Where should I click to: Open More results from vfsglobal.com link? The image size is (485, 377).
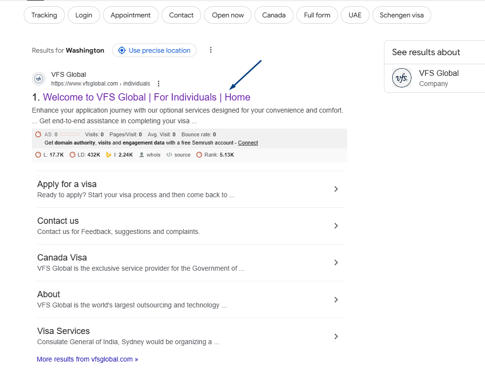pos(87,359)
